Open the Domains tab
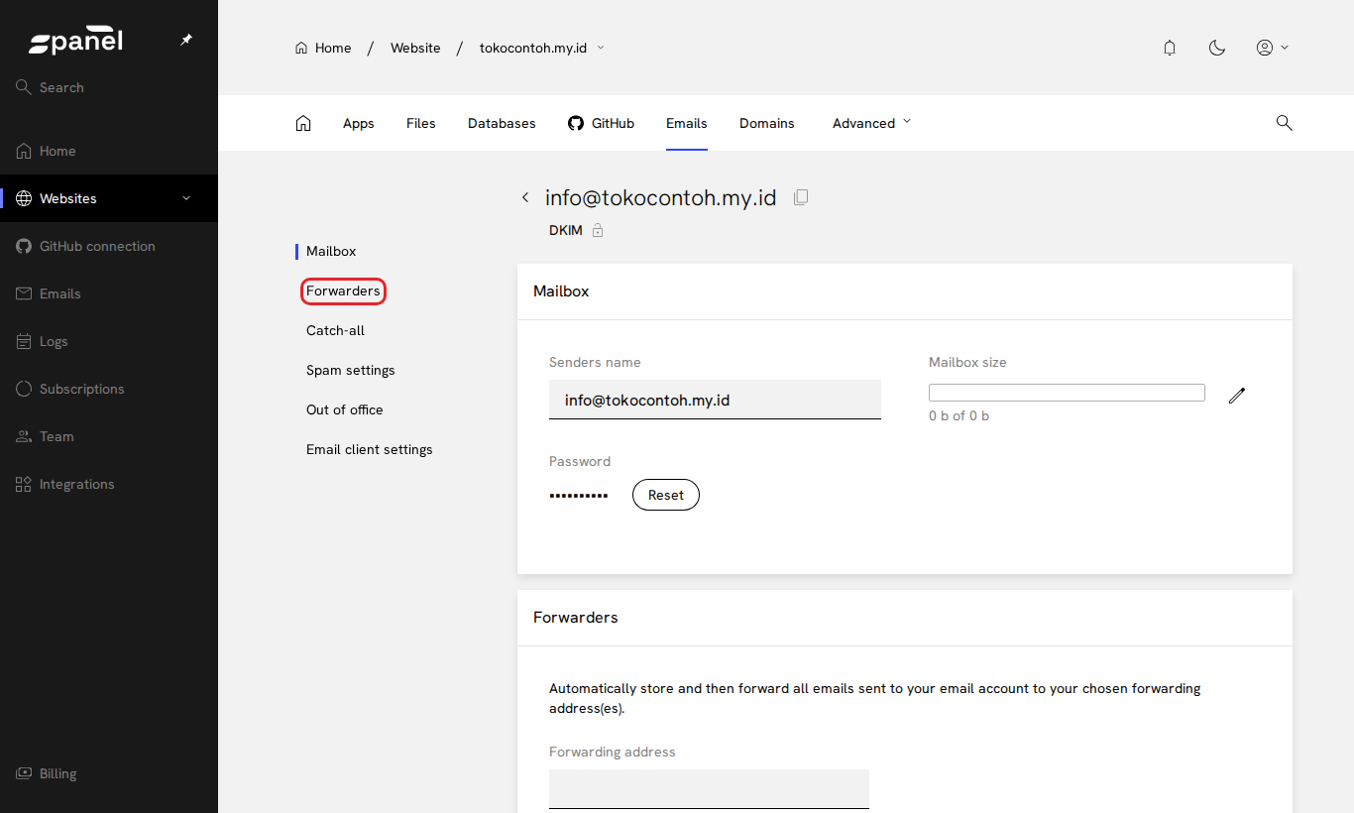This screenshot has width=1354, height=813. pyautogui.click(x=767, y=123)
